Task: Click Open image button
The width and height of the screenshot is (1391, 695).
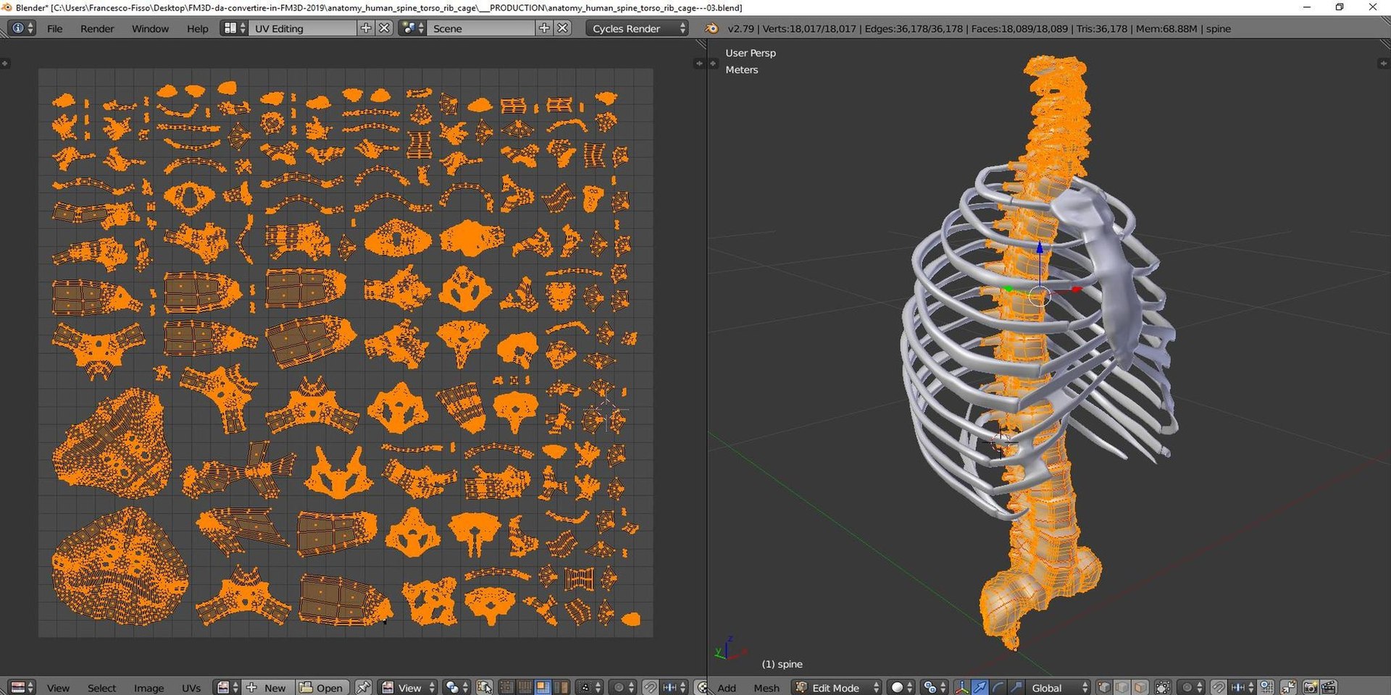Action: 322,688
